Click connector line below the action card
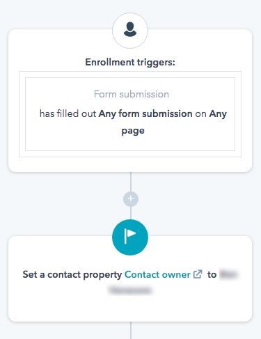Viewport: 261px width, 339px height. point(131,330)
